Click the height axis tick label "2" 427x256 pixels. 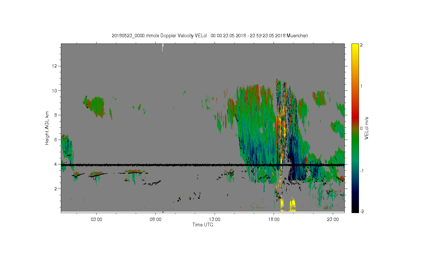pos(56,189)
